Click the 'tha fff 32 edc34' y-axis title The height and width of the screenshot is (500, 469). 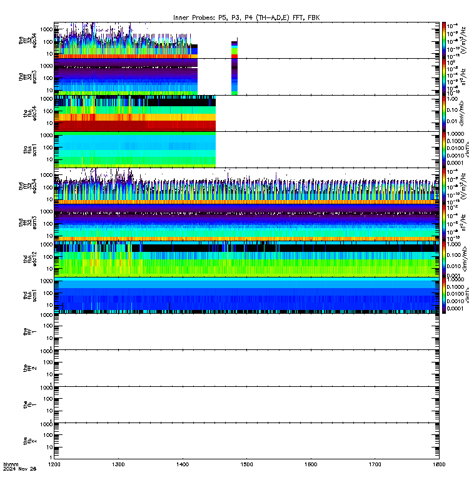tap(28, 41)
